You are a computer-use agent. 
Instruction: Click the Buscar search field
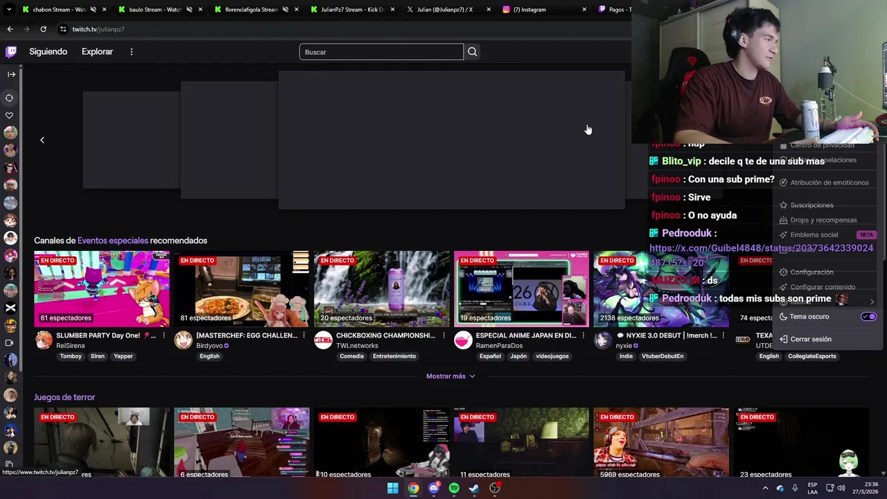tap(381, 52)
